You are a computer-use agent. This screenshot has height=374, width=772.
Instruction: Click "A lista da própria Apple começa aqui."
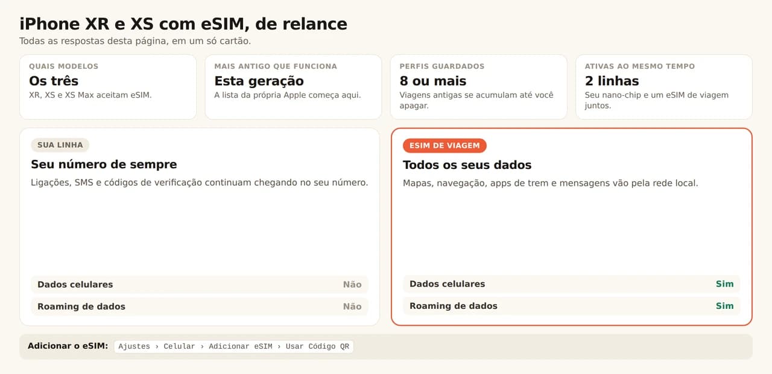[288, 95]
